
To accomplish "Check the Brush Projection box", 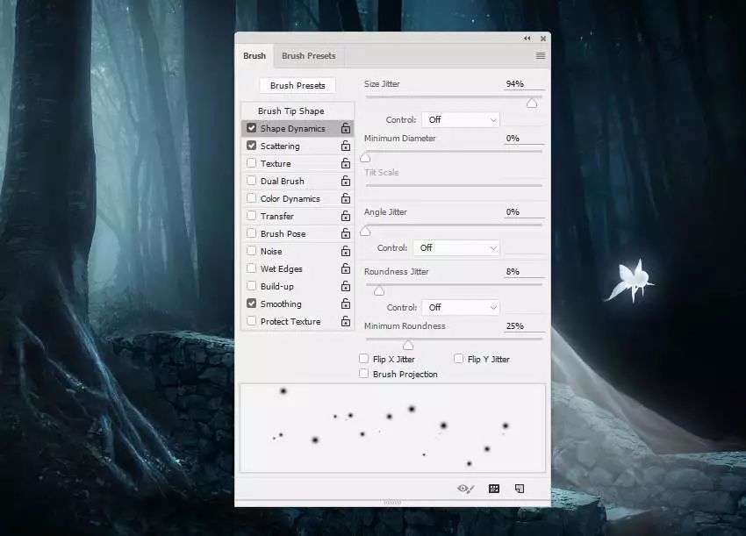I will point(364,374).
